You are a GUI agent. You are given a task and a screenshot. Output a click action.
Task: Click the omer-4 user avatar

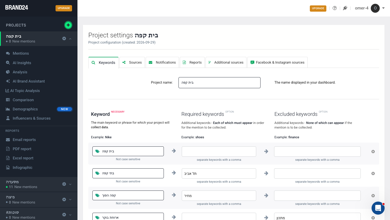[x=375, y=8]
